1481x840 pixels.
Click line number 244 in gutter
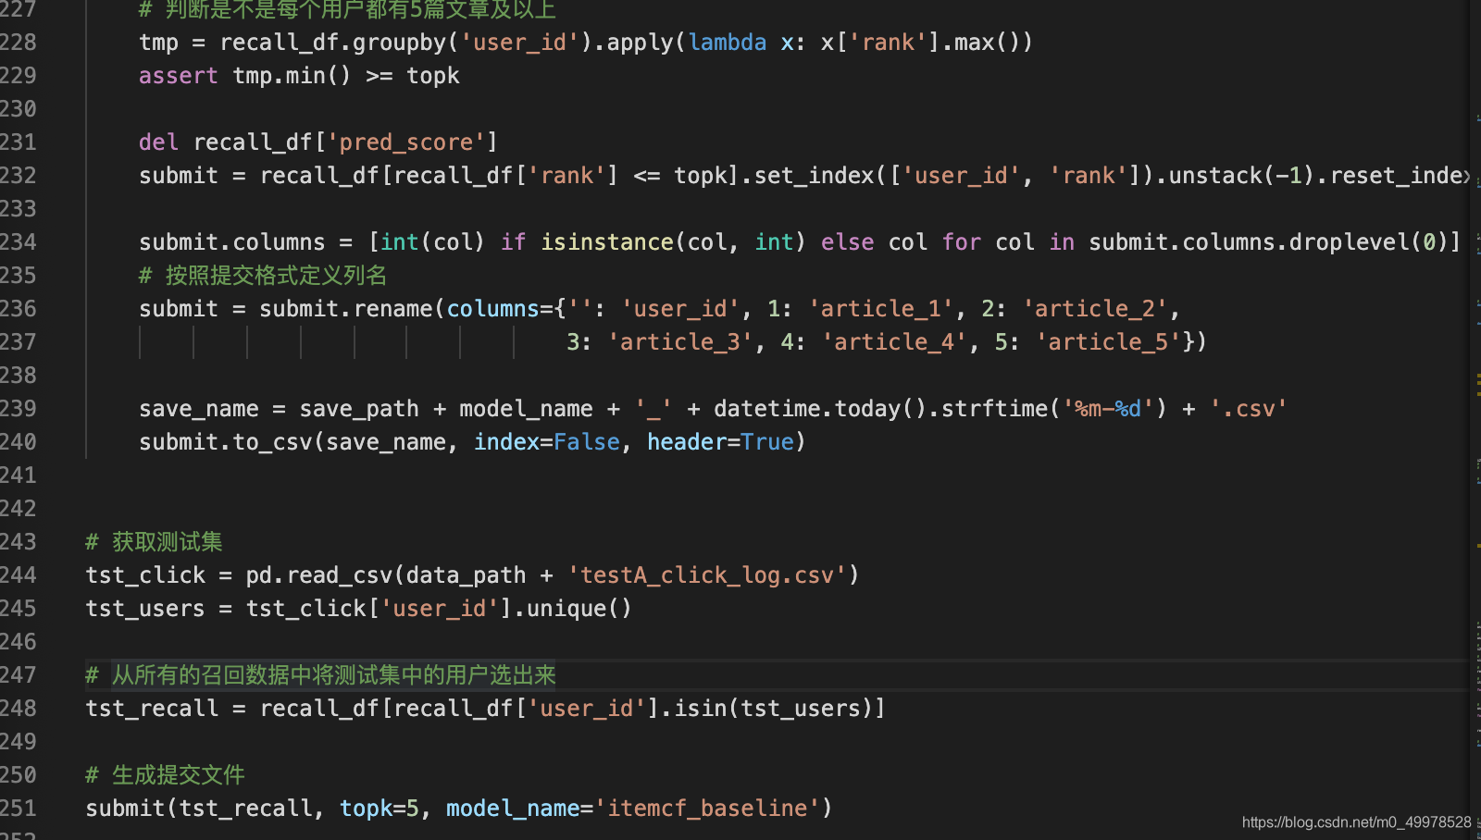19,575
